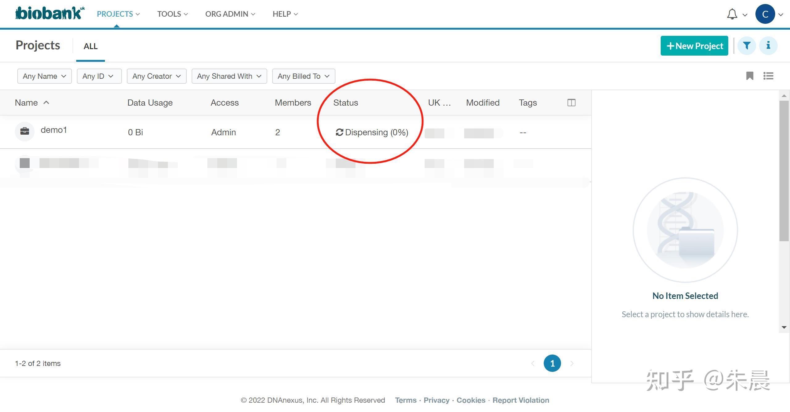
Task: Expand the Any Creator filter dropdown
Action: (156, 76)
